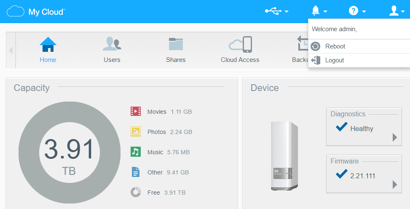The image size is (410, 209).
Task: Open the notifications bell icon
Action: coord(316,11)
